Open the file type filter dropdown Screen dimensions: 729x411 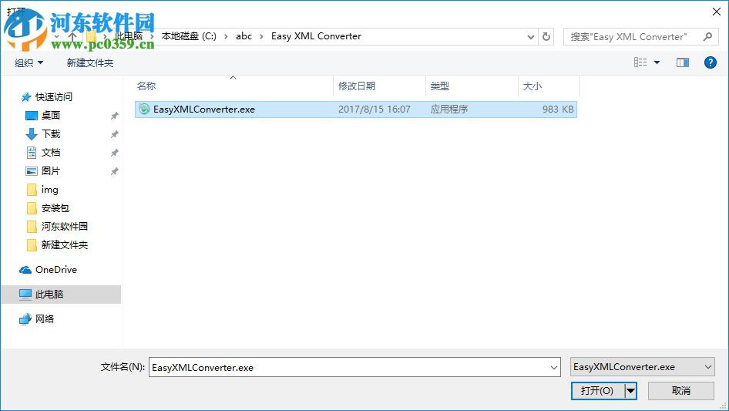pos(642,367)
